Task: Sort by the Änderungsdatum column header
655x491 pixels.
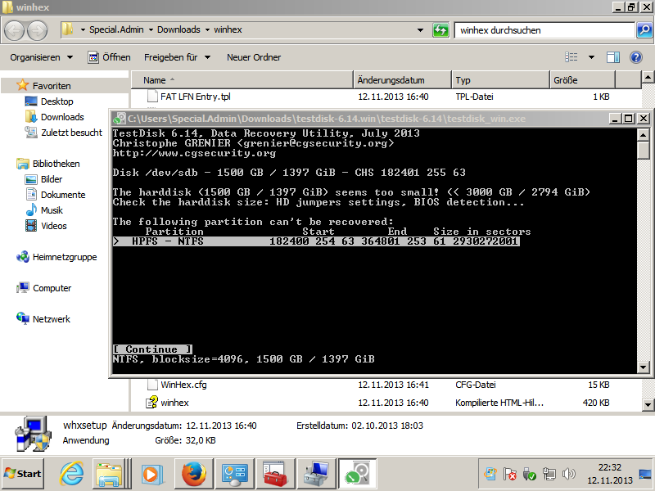Action: click(402, 80)
